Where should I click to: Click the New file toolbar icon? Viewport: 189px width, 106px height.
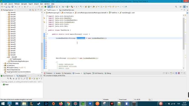point(2,7)
